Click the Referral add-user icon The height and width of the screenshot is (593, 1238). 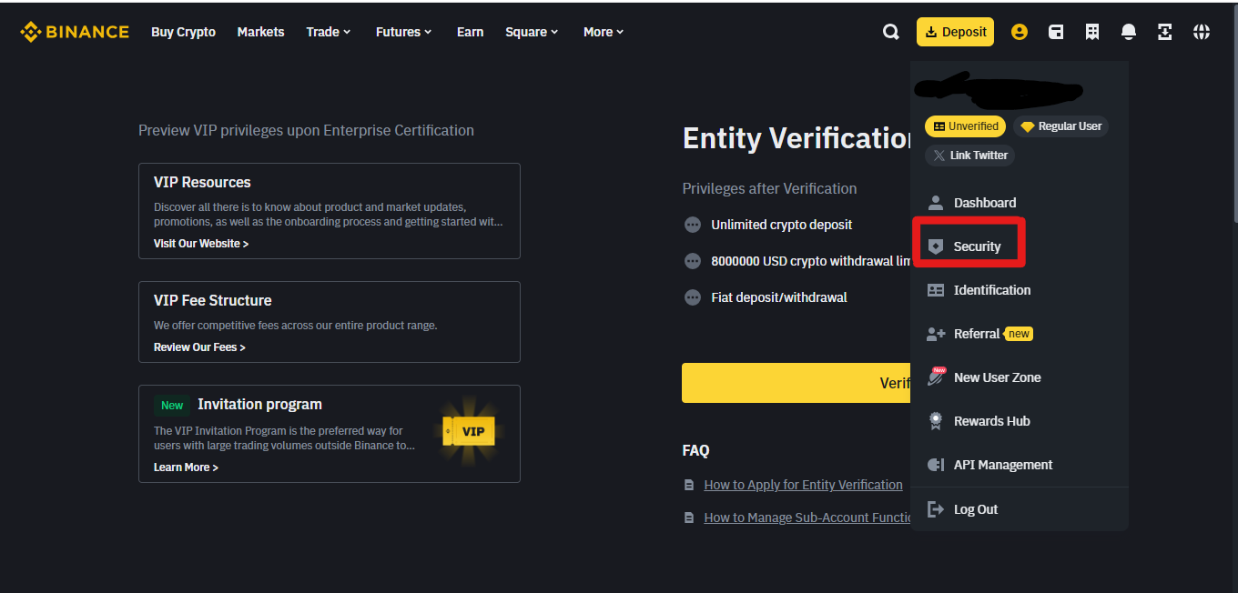tap(936, 334)
